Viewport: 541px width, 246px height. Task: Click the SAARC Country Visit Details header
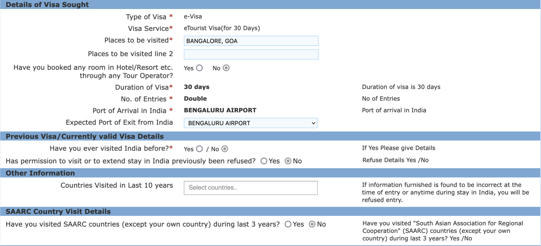click(x=57, y=212)
